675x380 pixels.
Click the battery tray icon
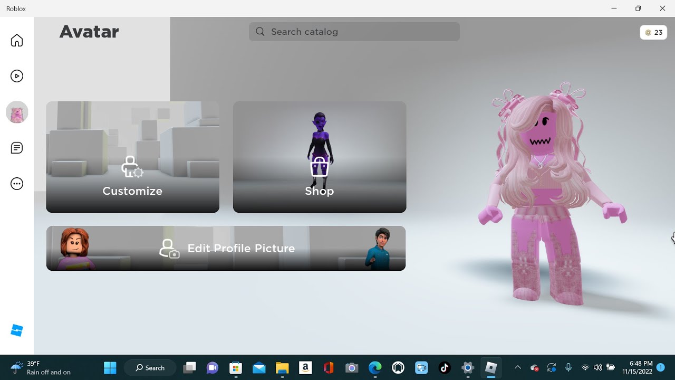point(611,367)
